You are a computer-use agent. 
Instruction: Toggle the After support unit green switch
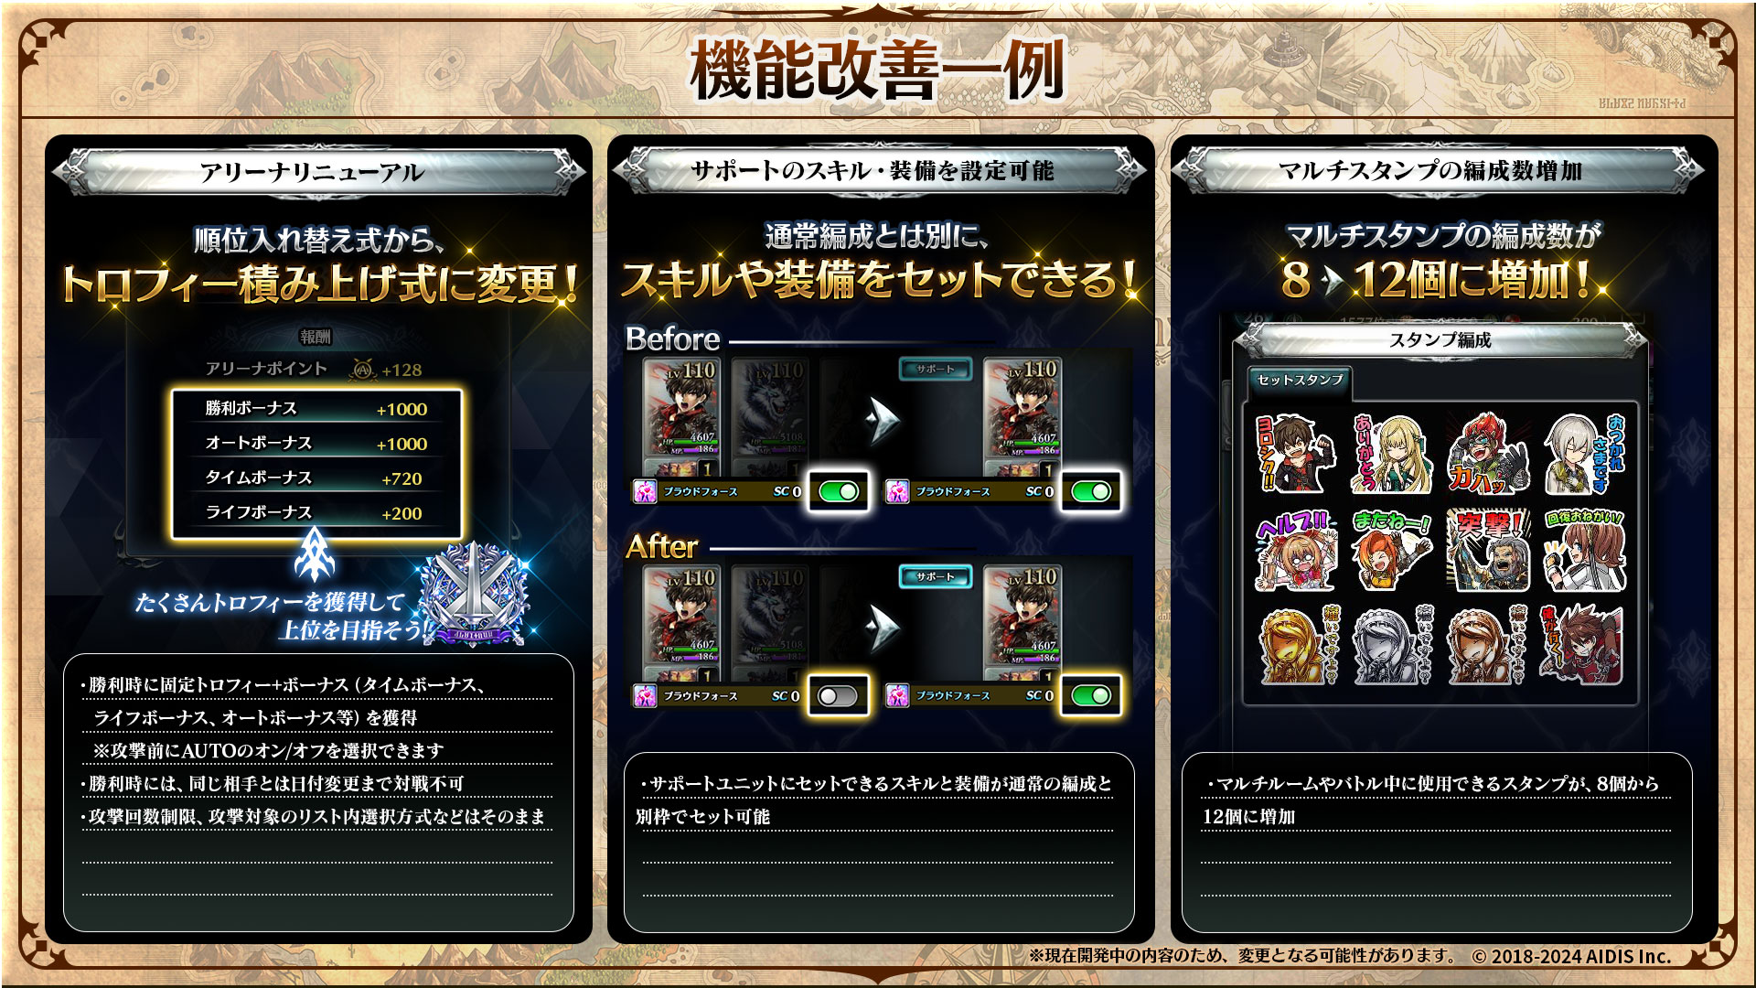pos(1090,696)
